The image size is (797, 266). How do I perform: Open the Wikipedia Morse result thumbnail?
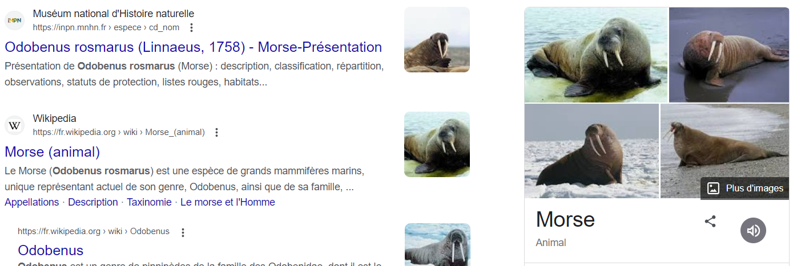coord(437,144)
